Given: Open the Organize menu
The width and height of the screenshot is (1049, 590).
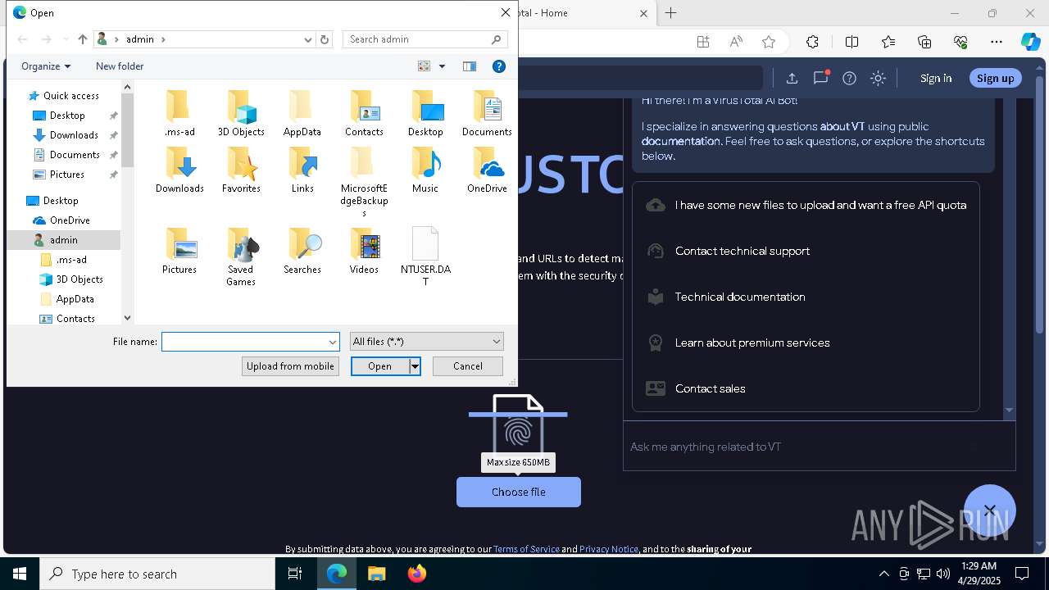Looking at the screenshot, I should (x=46, y=66).
